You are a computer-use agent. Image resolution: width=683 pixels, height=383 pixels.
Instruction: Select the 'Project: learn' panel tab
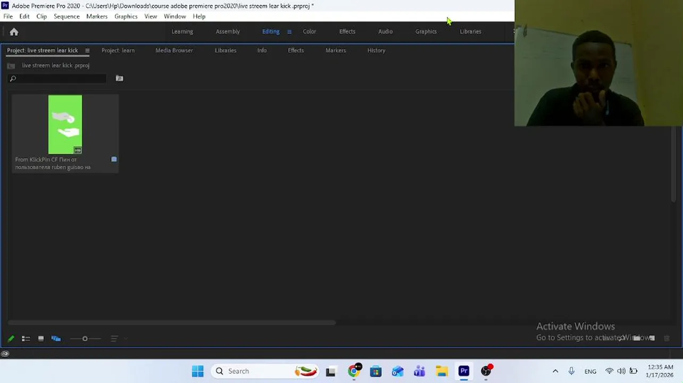click(118, 51)
